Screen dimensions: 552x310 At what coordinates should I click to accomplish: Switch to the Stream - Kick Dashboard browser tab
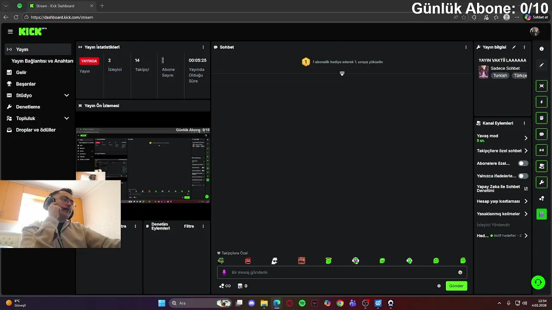point(62,6)
